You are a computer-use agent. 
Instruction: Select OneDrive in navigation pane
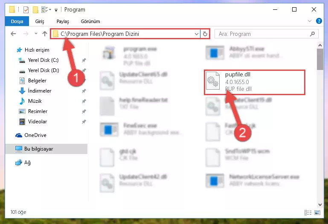(x=35, y=135)
